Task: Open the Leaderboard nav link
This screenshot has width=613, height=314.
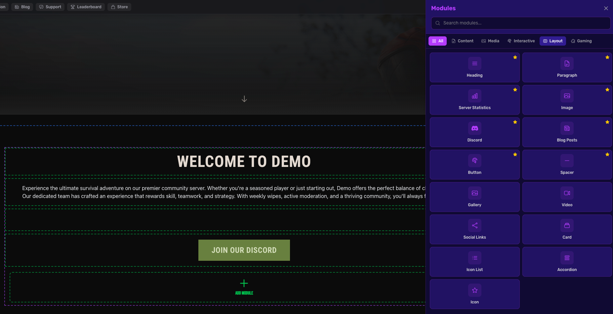Action: [x=86, y=7]
